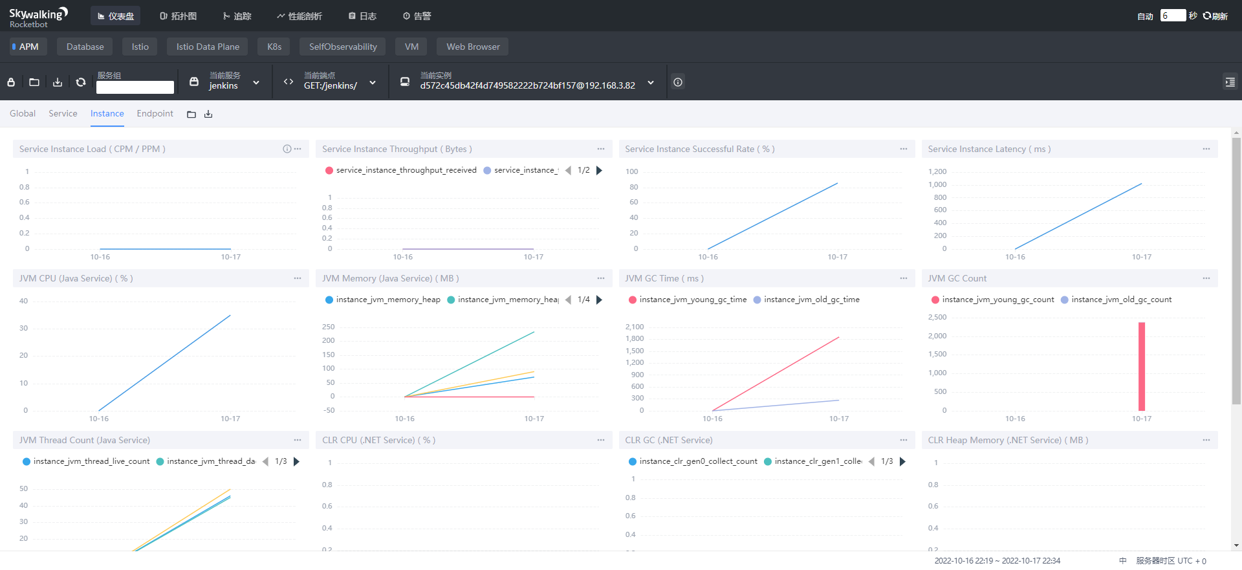
Task: Click the download icon beside Endpoint tab
Action: pyautogui.click(x=208, y=115)
